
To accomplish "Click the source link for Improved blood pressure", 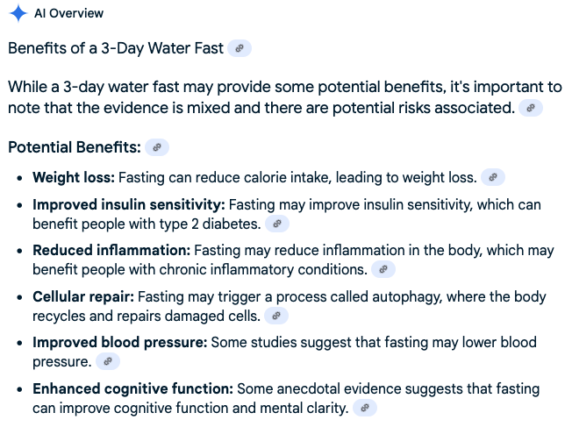I will (x=108, y=360).
